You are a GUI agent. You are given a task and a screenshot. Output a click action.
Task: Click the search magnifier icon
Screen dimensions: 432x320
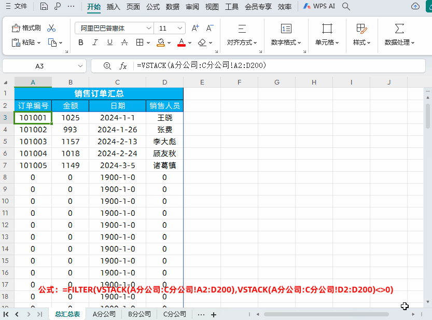346,6
